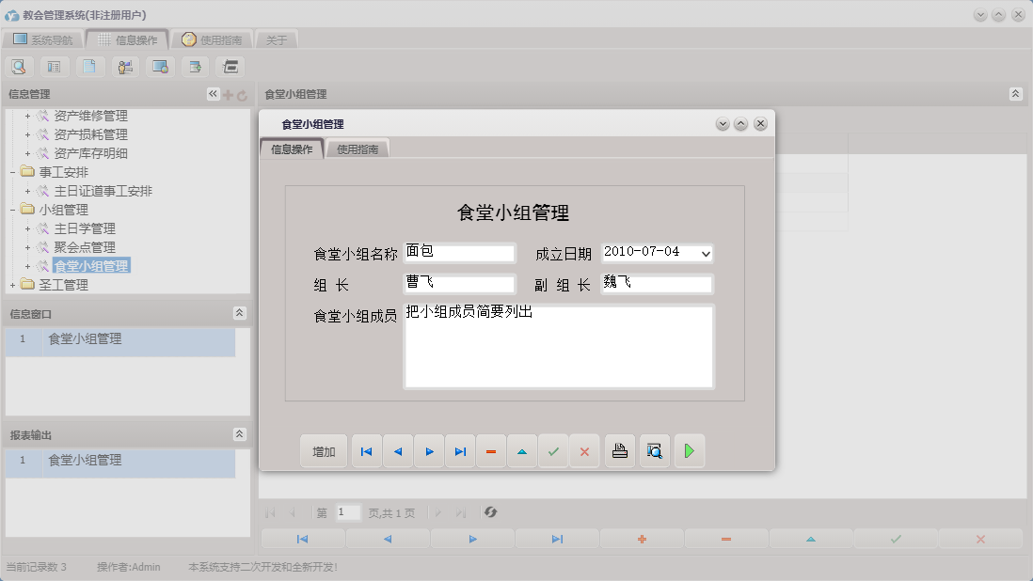1033x581 pixels.
Task: Click the red X cancel icon in dialog toolbar
Action: pyautogui.click(x=584, y=451)
